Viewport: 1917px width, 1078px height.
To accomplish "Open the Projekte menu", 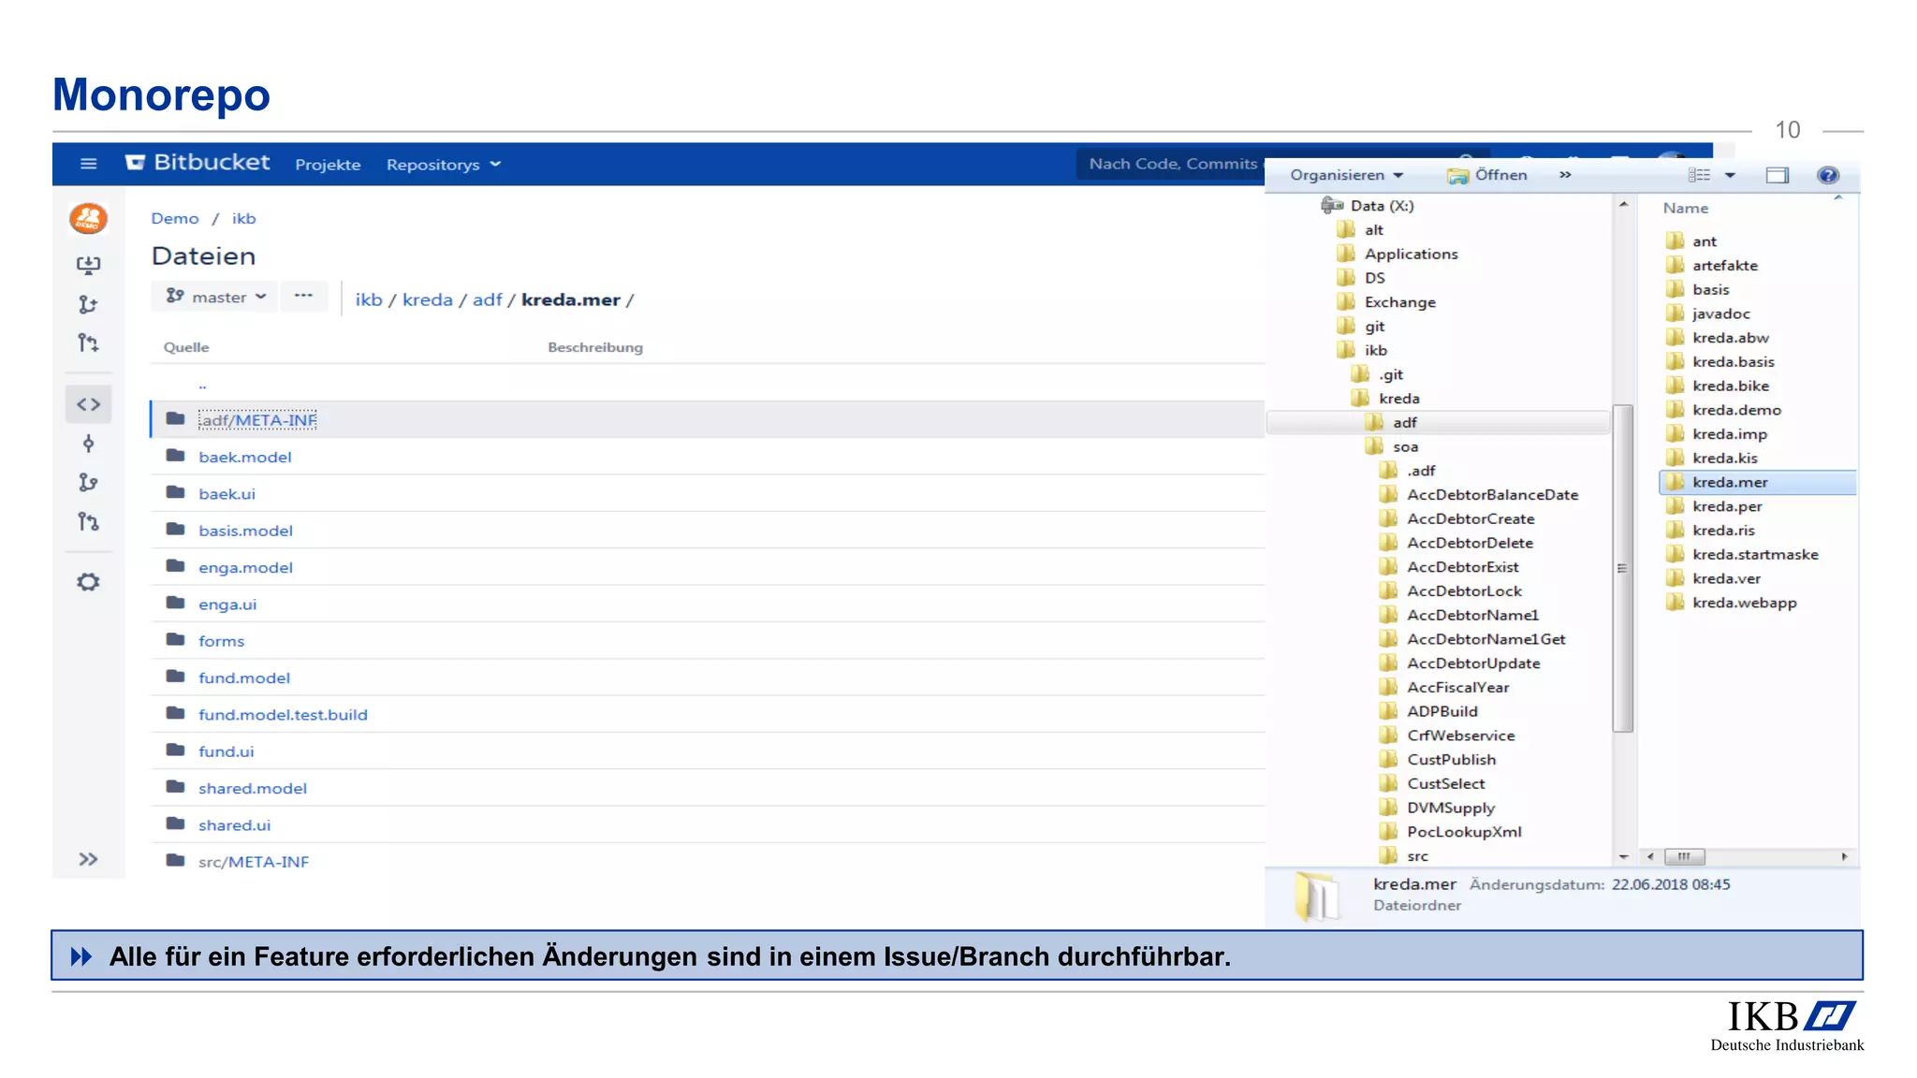I will pyautogui.click(x=328, y=165).
